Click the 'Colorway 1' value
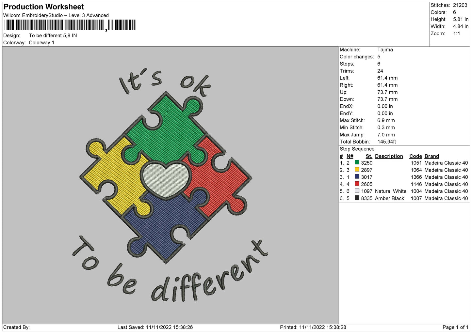This screenshot has height=333, width=472. click(41, 43)
